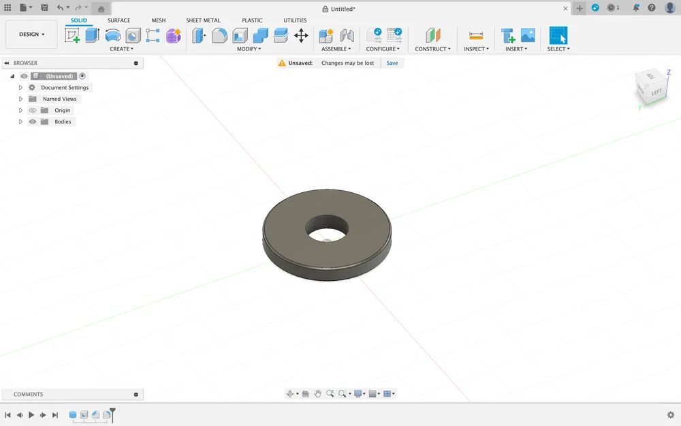The height and width of the screenshot is (426, 681).
Task: Hide the Bodies folder in the Browser
Action: (32, 121)
